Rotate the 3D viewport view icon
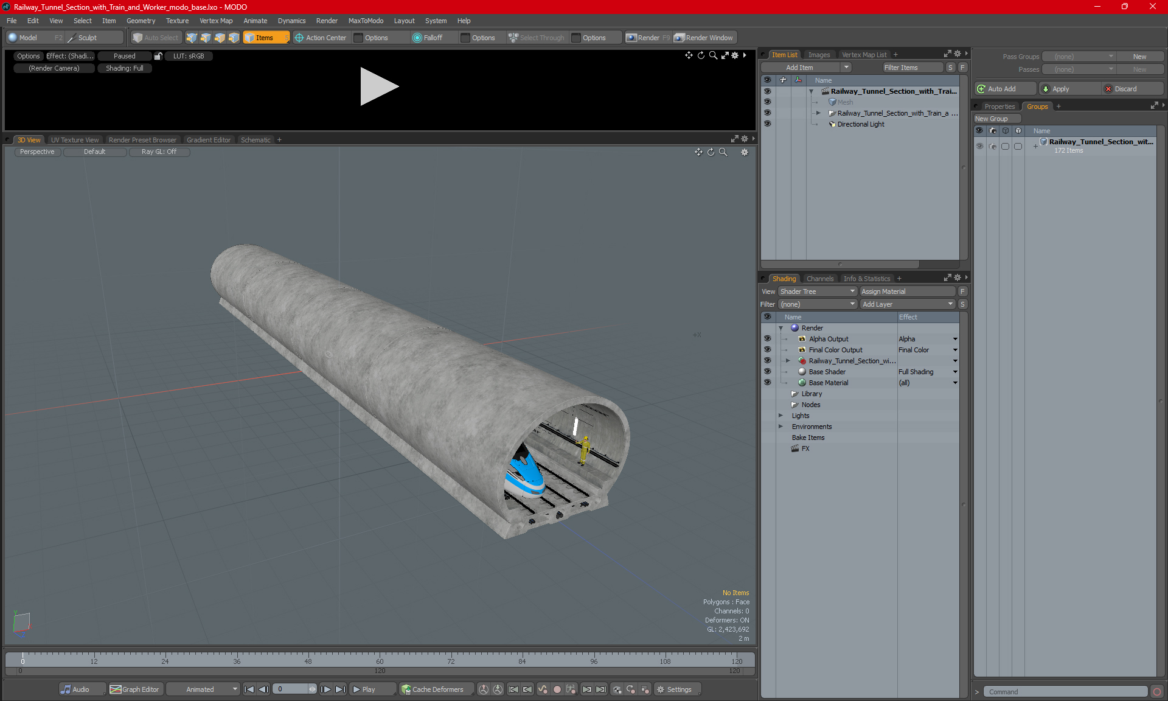1168x701 pixels. (x=711, y=152)
